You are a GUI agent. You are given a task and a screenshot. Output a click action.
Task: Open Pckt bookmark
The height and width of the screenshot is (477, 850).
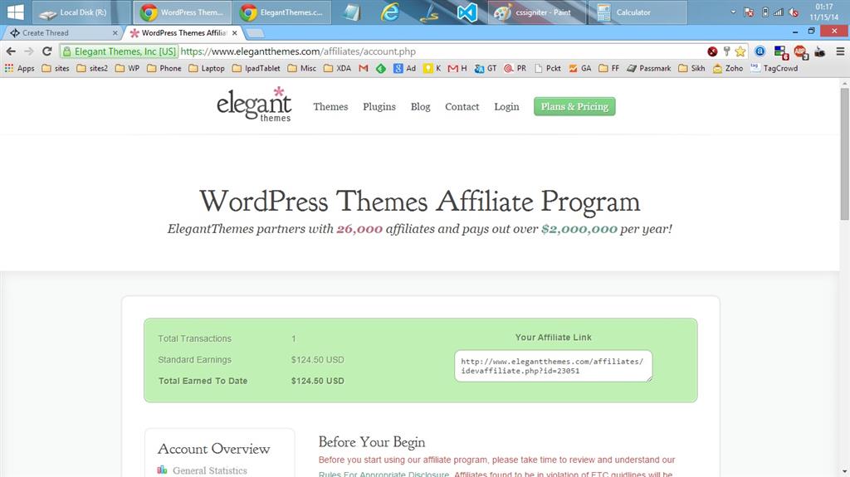[548, 68]
